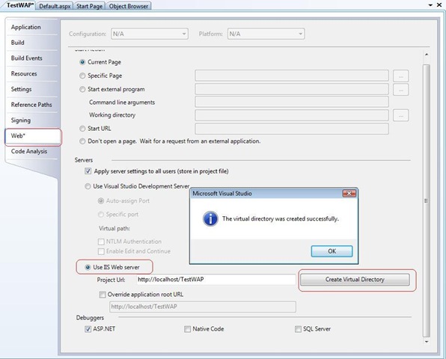
Task: Click the information icon in the dialog
Action: [210, 218]
